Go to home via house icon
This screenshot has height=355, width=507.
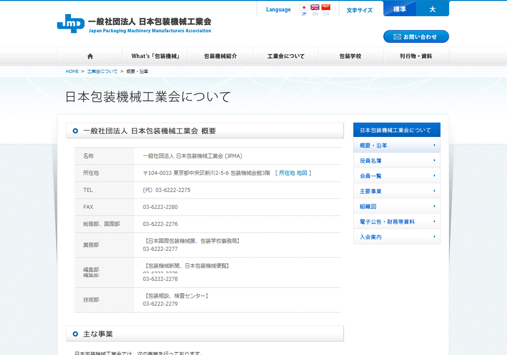tap(90, 56)
